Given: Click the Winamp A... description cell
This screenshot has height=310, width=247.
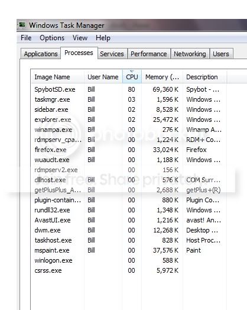Looking at the screenshot, I should (x=204, y=130).
